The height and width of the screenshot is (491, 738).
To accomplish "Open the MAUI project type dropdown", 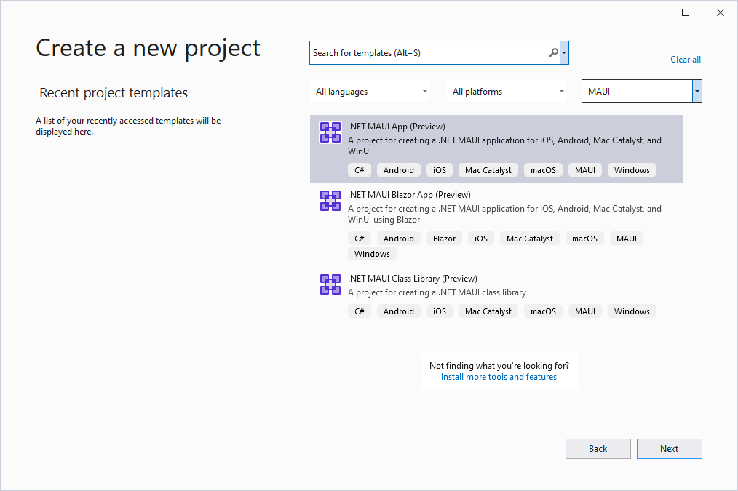I will tap(697, 92).
